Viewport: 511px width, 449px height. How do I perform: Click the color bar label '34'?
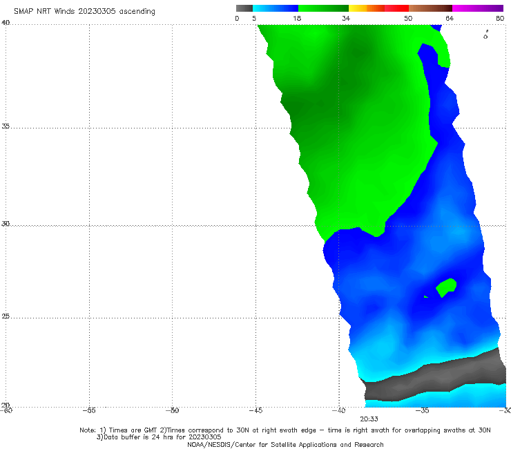pyautogui.click(x=346, y=19)
